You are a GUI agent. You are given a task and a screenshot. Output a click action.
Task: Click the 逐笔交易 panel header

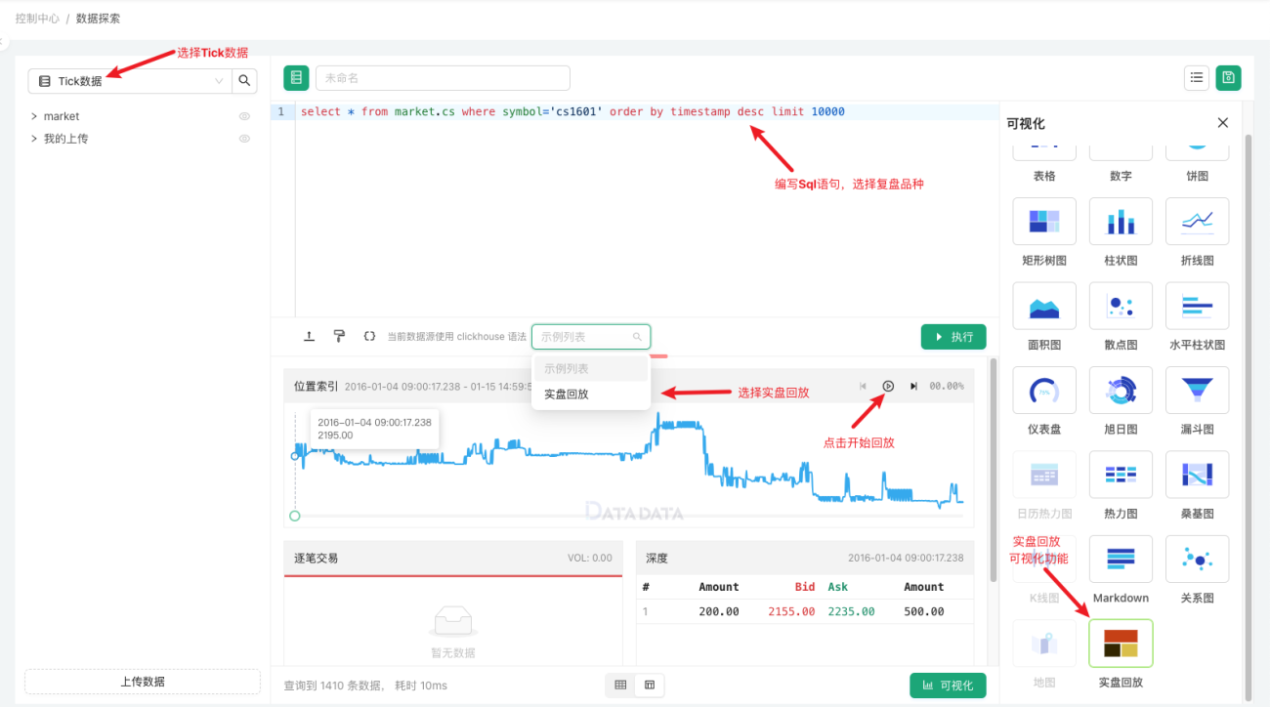click(x=452, y=559)
